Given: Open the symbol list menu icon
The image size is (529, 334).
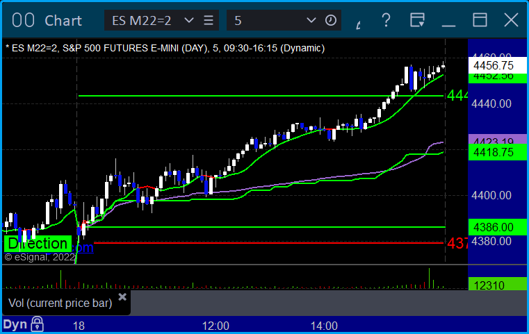Looking at the screenshot, I should point(209,20).
